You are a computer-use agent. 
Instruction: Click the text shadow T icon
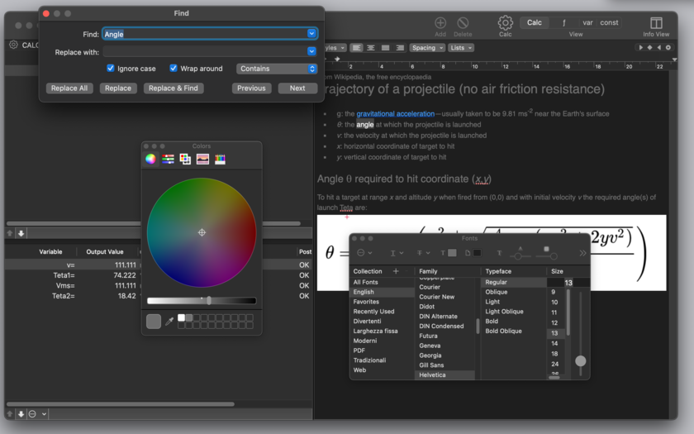[x=499, y=253]
